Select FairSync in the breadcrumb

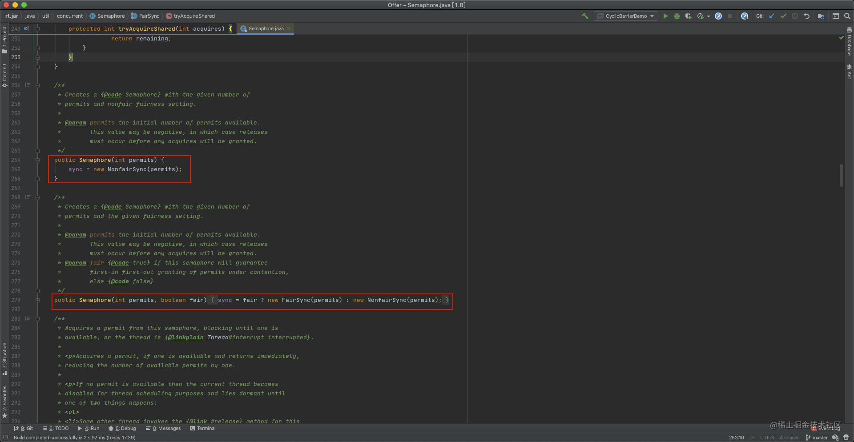tap(145, 16)
